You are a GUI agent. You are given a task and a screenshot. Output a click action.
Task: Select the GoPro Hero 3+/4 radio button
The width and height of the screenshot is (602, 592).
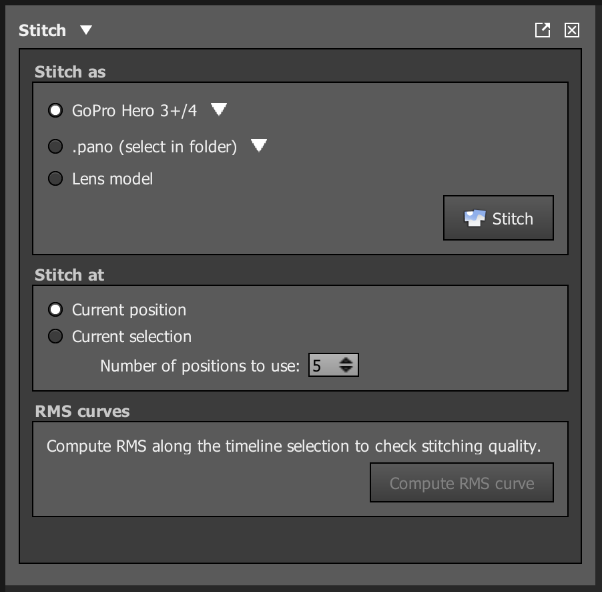[55, 110]
